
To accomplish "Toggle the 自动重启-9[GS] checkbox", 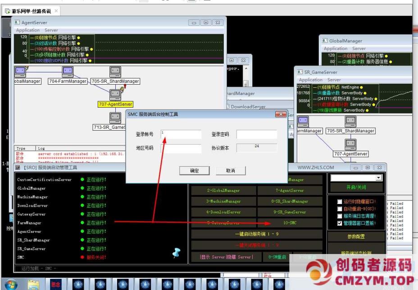I will [340, 209].
